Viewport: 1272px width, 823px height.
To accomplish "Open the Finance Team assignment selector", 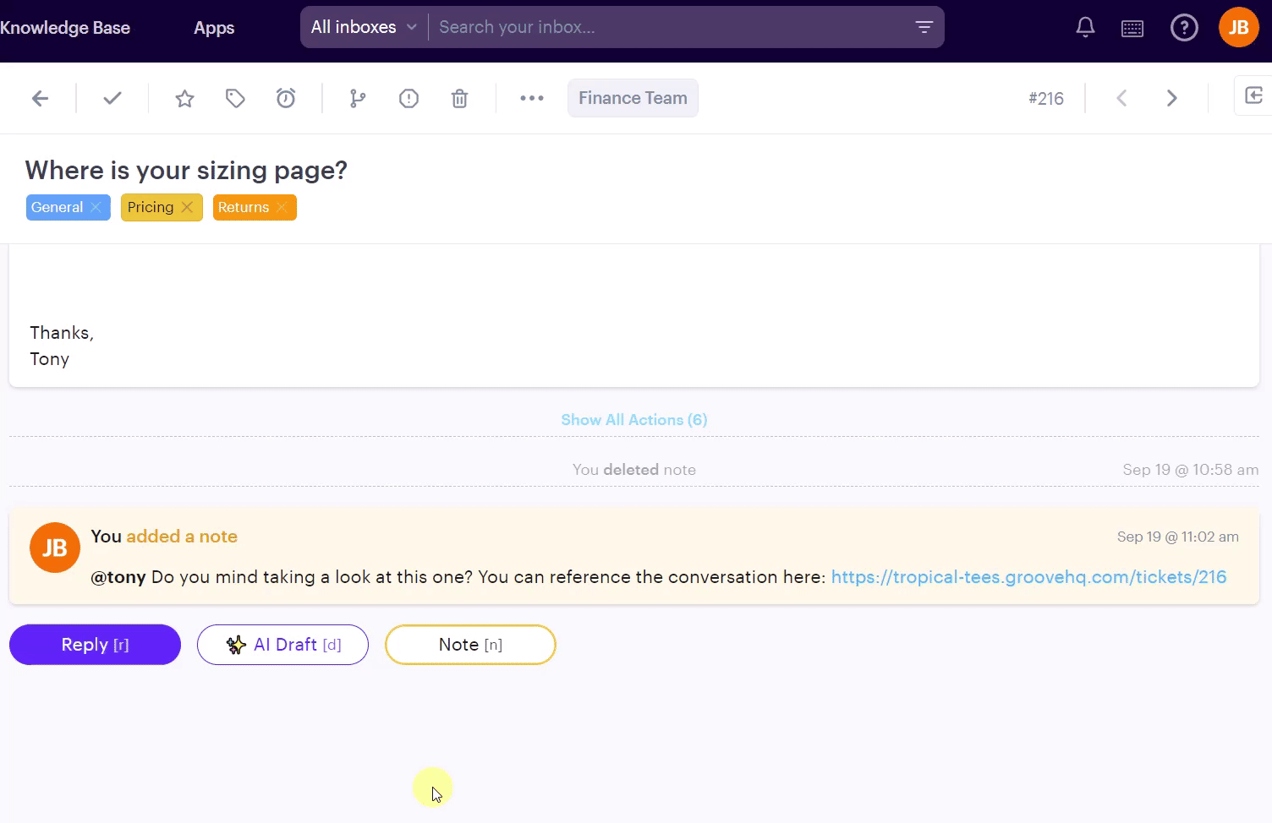I will click(633, 98).
